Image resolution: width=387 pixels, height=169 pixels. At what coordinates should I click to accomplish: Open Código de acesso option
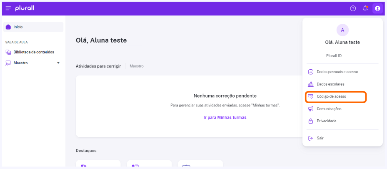[336, 97]
